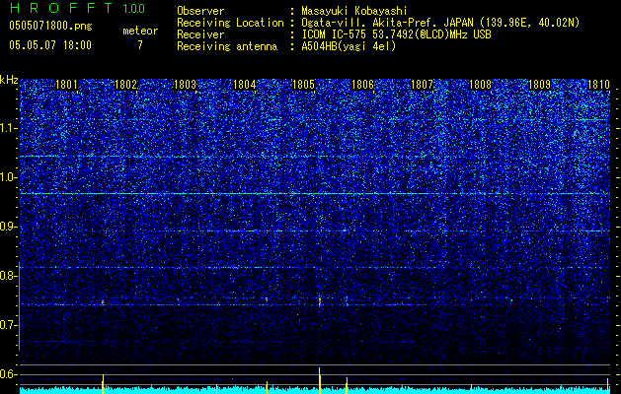Click the 1808 time label
621x394 pixels.
(x=480, y=85)
